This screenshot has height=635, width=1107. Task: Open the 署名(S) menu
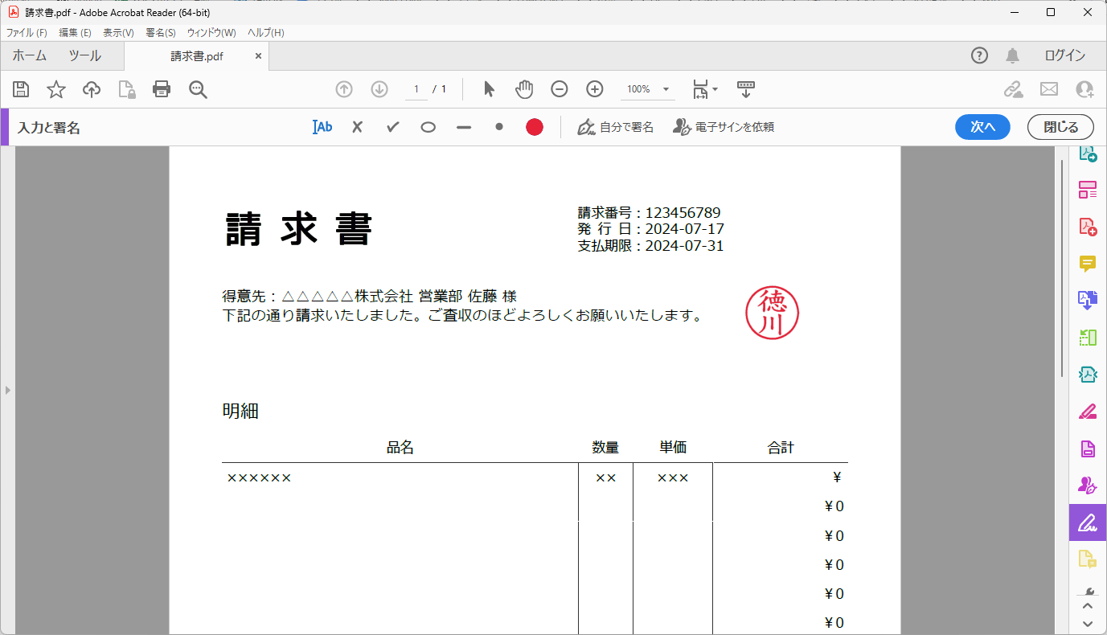(x=161, y=33)
